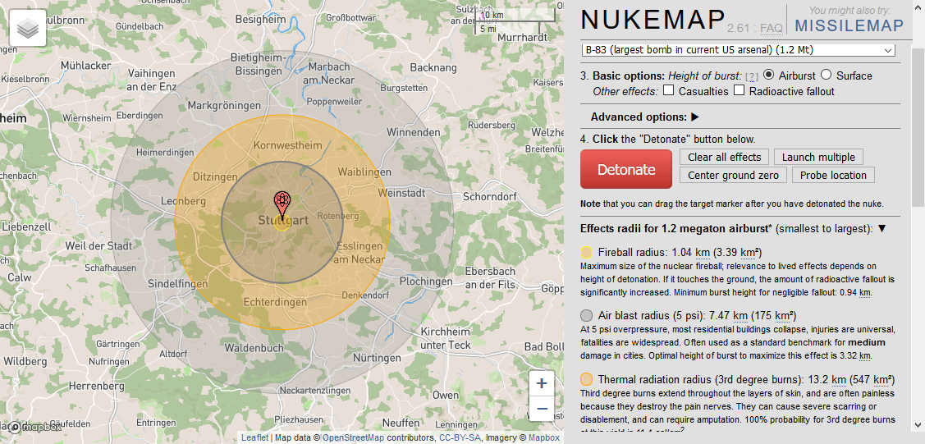
Task: Open the B-83 weapon preset dropdown
Action: (738, 50)
